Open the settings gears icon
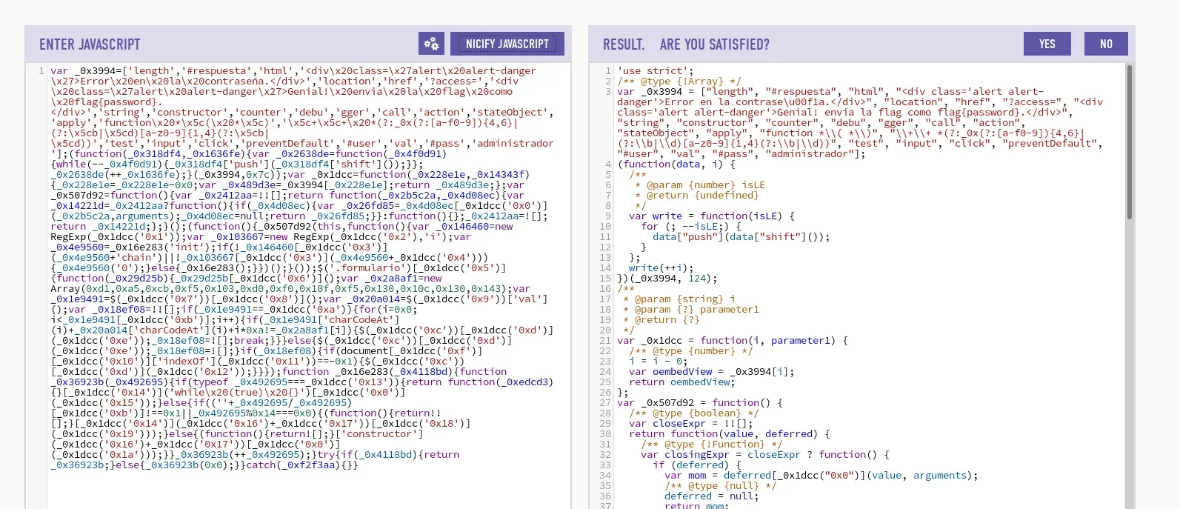 point(431,44)
